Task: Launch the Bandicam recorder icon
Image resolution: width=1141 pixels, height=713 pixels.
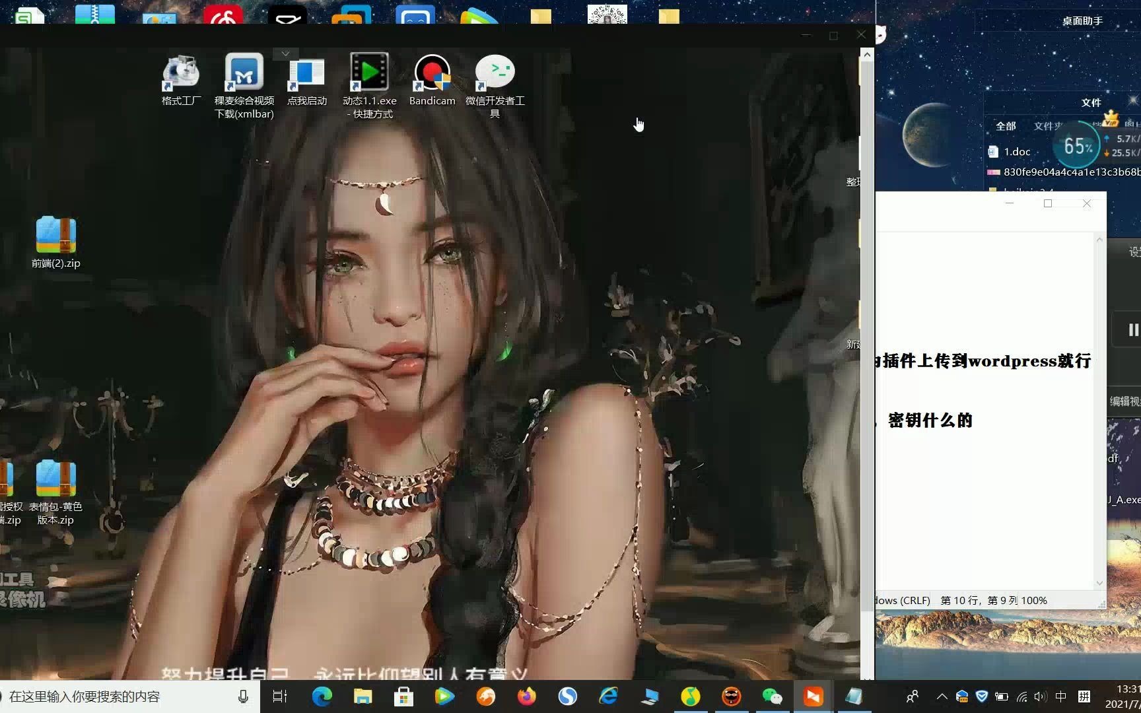Action: (x=432, y=81)
